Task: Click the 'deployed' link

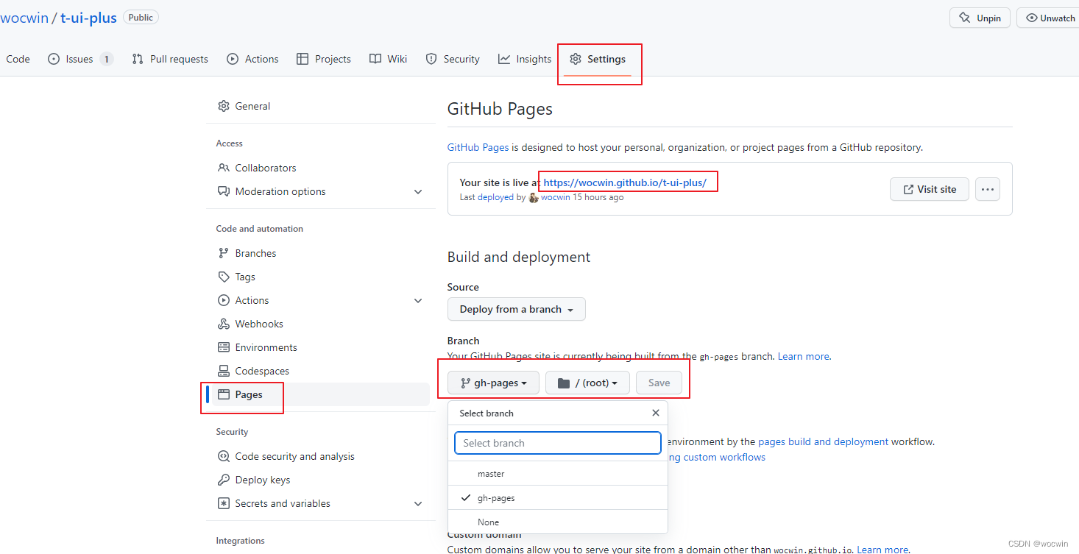Action: tap(495, 197)
